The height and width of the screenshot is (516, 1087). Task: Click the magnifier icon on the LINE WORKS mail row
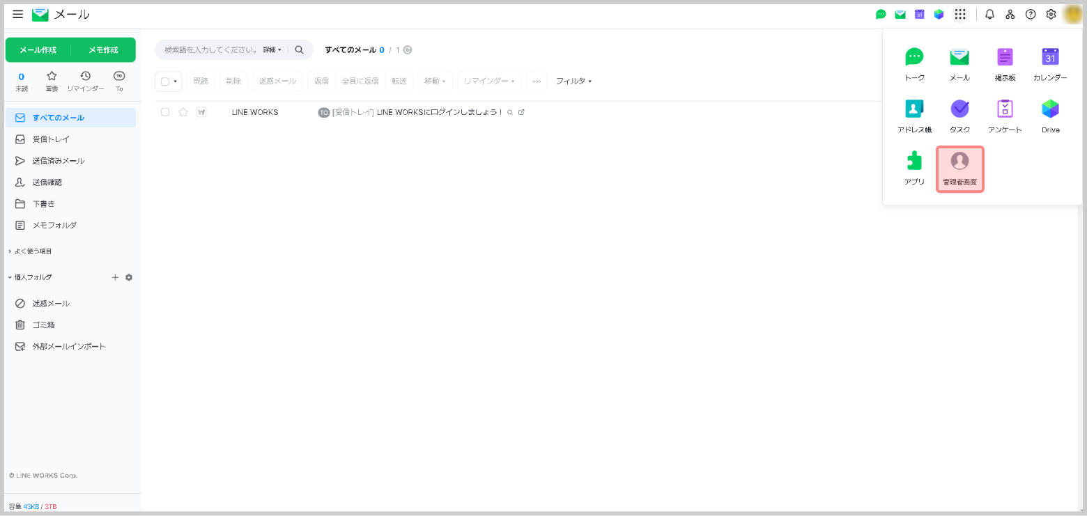point(510,112)
